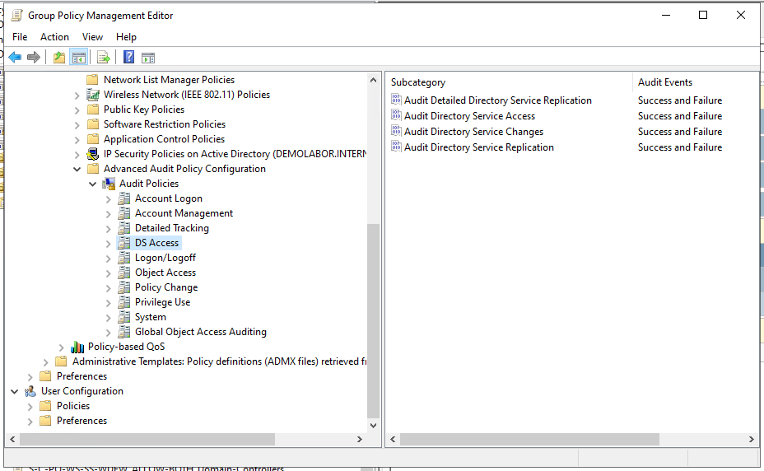
Task: Click the Audit Directory Service Changes policy icon
Action: coord(396,132)
